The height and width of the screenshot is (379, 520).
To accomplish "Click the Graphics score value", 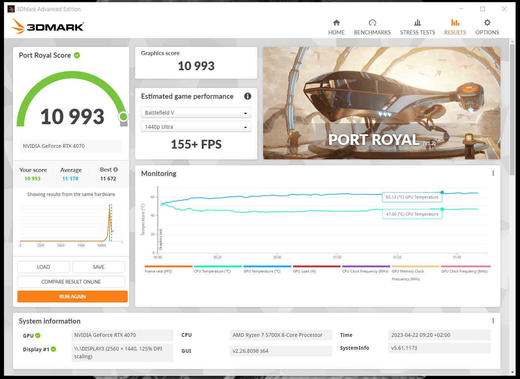I will coord(196,66).
